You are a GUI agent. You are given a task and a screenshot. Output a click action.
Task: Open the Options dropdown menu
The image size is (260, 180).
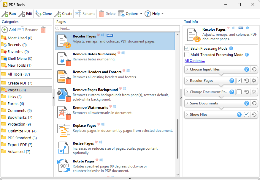(130, 14)
